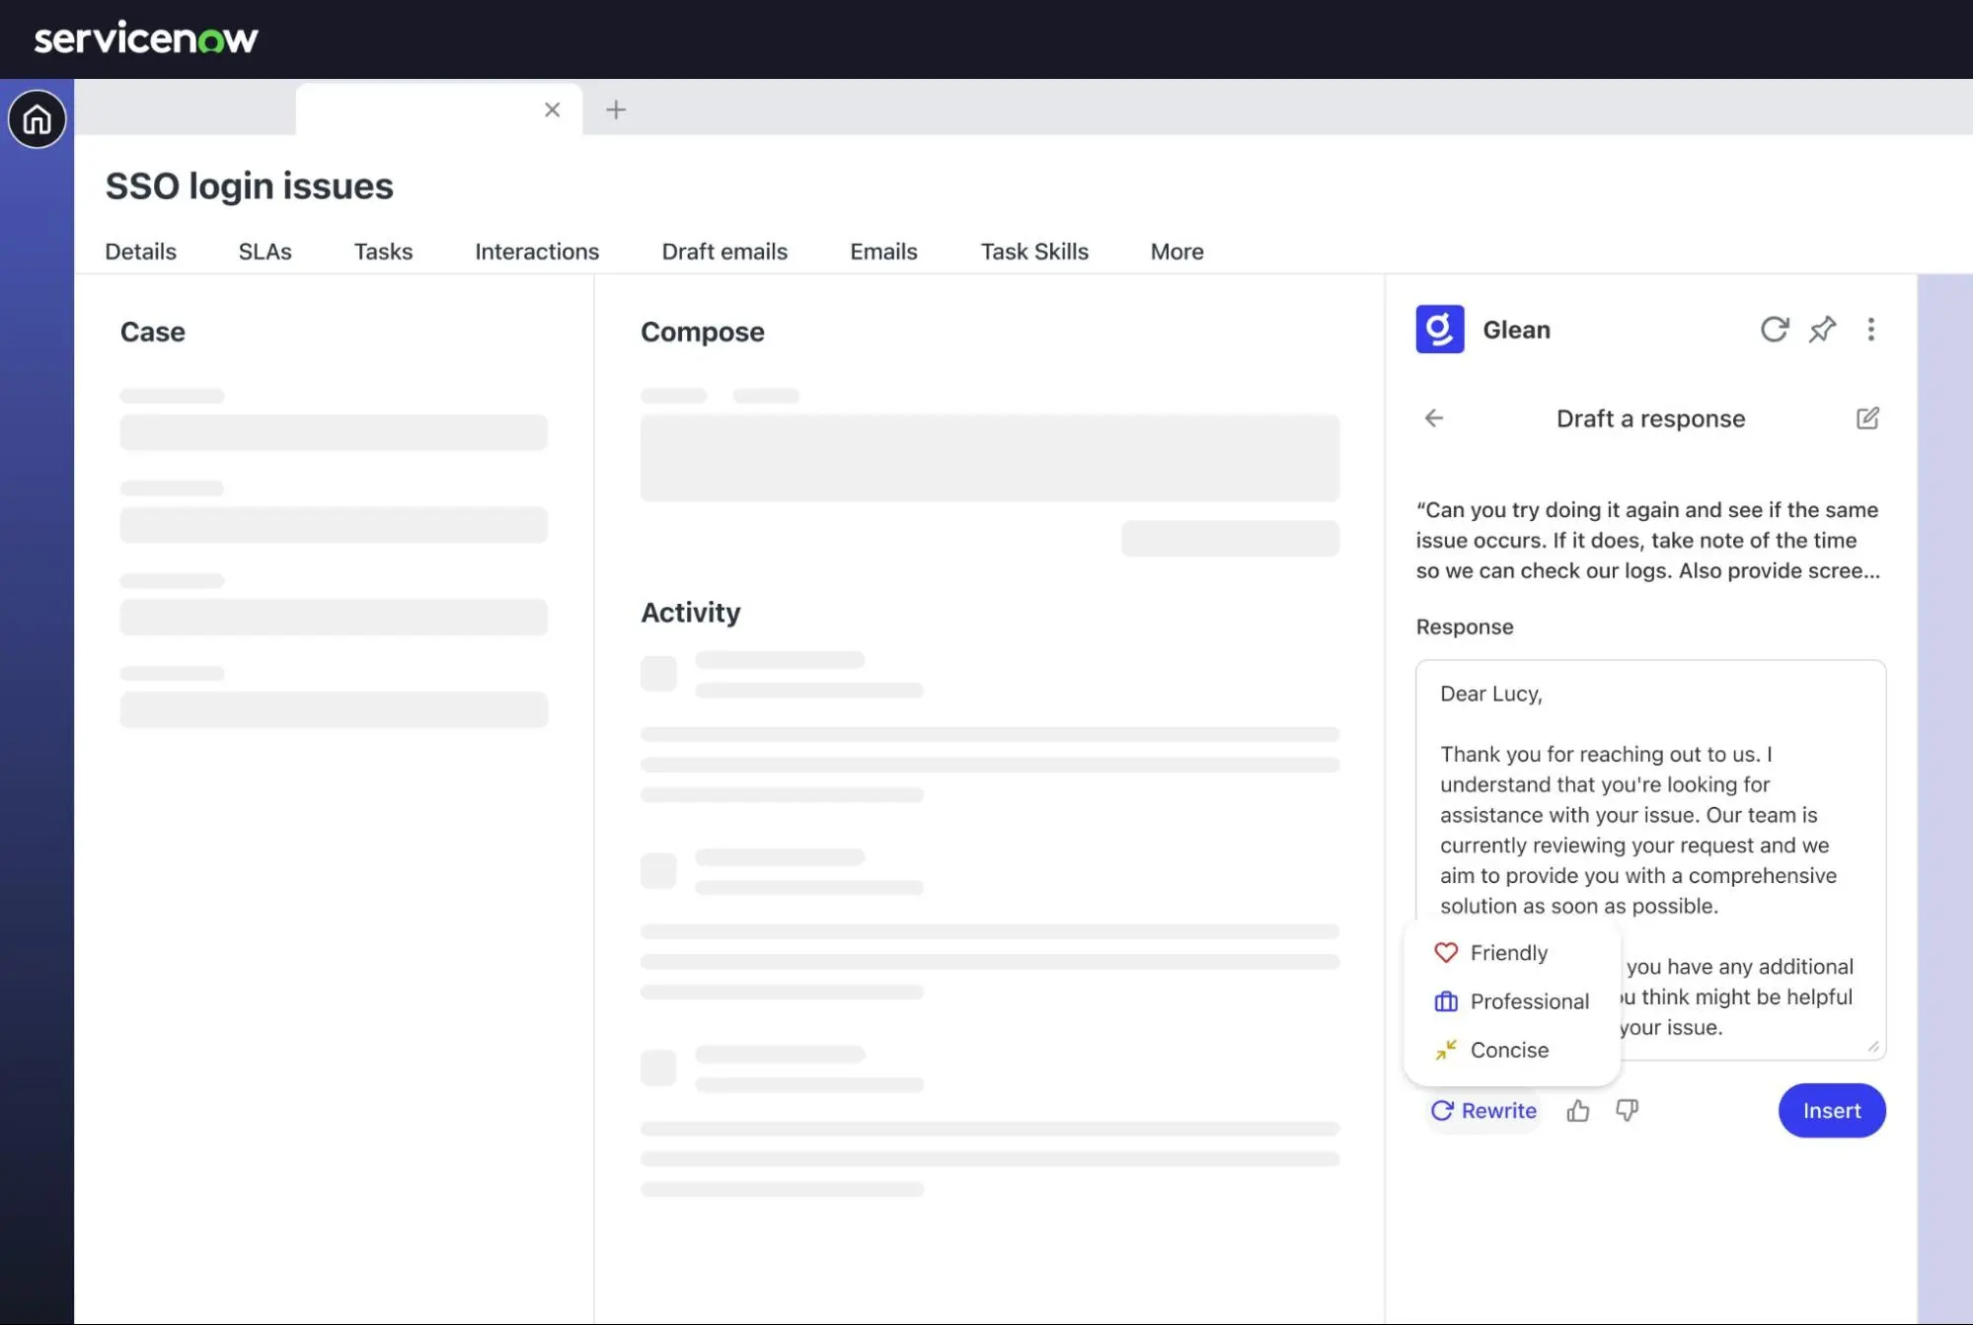The height and width of the screenshot is (1325, 1973).
Task: Refresh the Glean panel
Action: point(1774,329)
